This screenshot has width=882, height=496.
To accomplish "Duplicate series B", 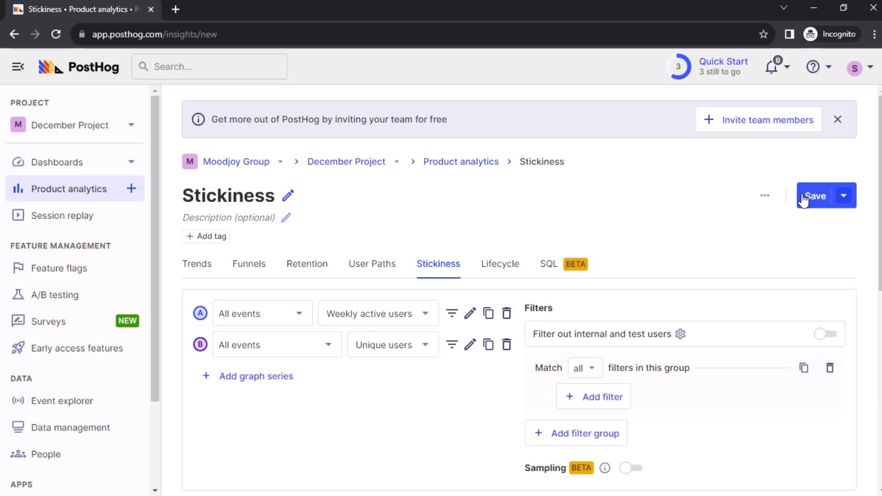I will (488, 344).
